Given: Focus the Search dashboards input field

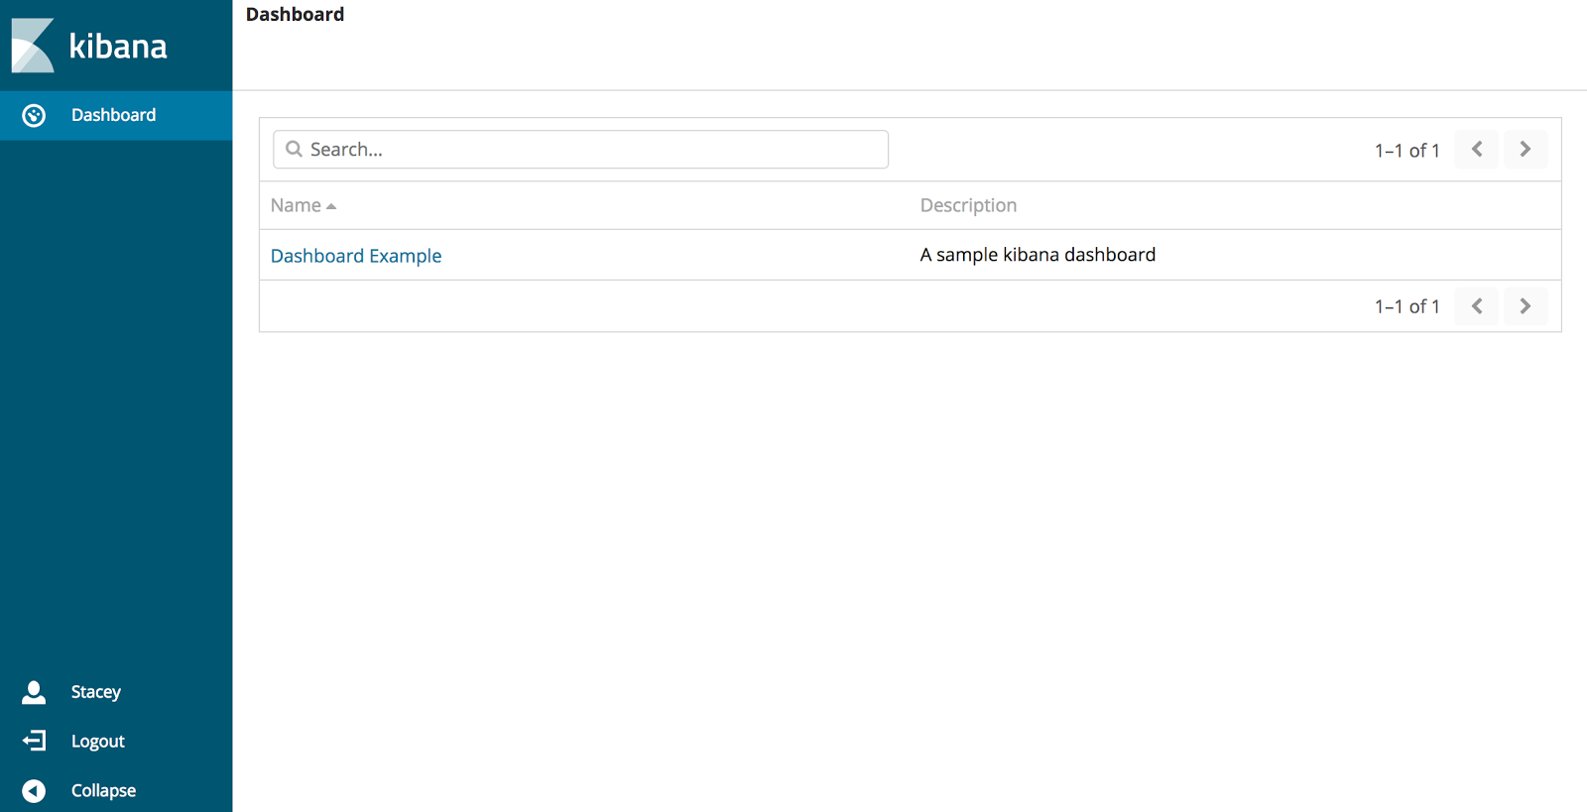Looking at the screenshot, I should (595, 150).
